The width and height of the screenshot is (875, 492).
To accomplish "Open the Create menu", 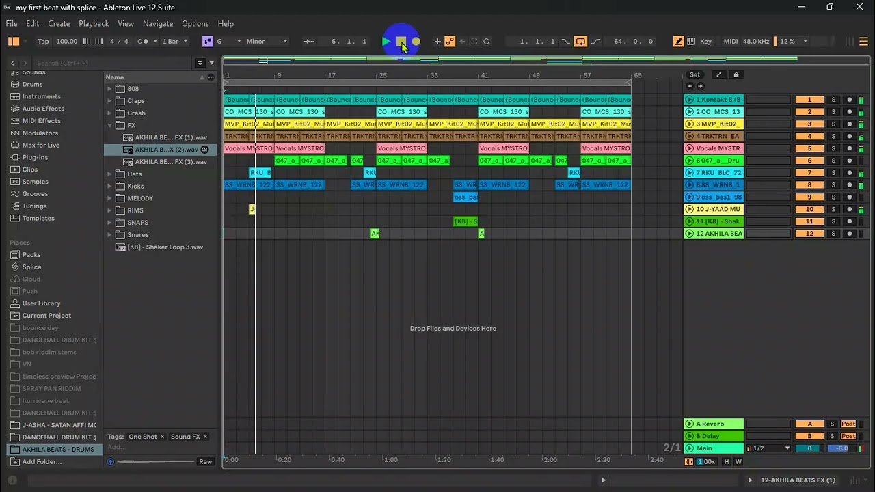I will 59,23.
